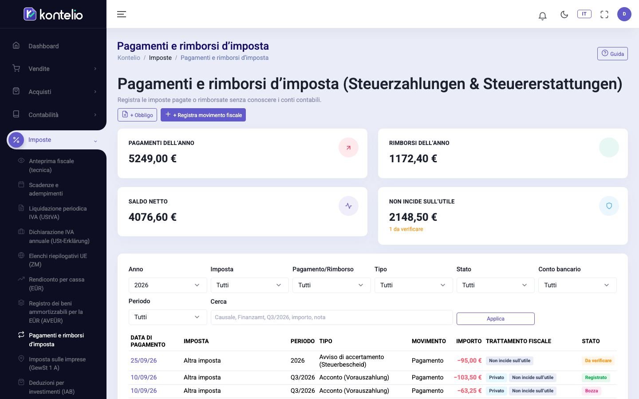Click the Saldo netto activity icon

tap(348, 206)
